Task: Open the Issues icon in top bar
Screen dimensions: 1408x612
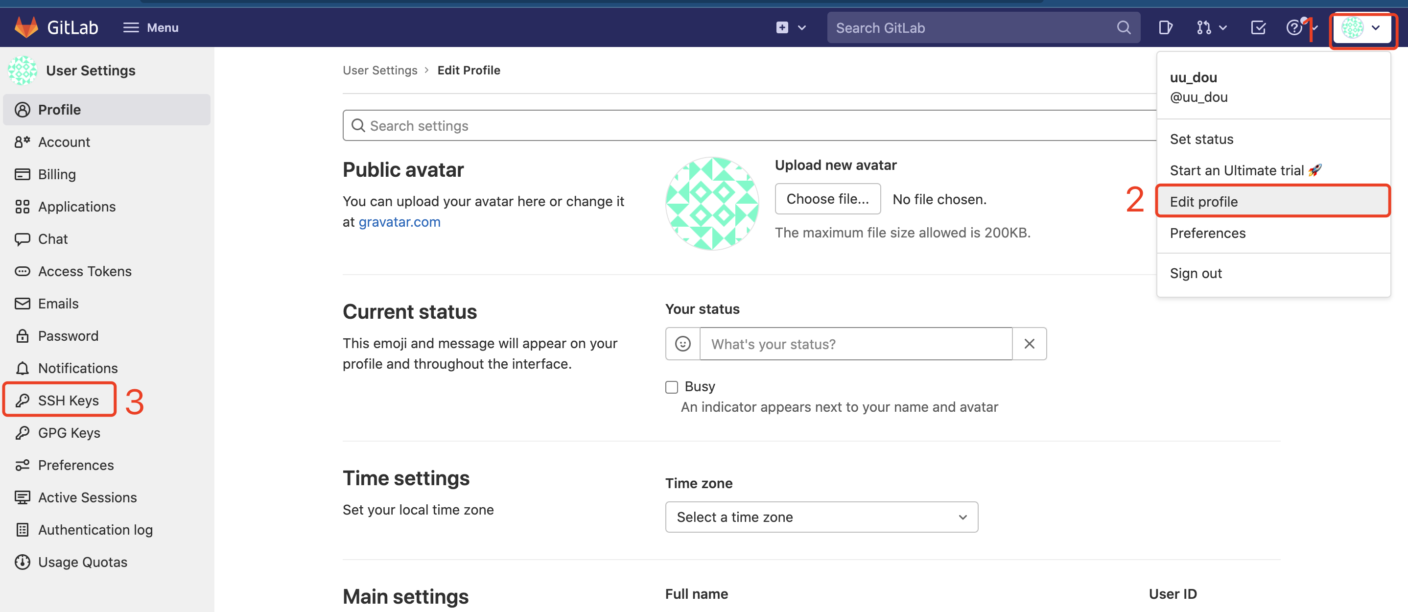Action: coord(1165,27)
